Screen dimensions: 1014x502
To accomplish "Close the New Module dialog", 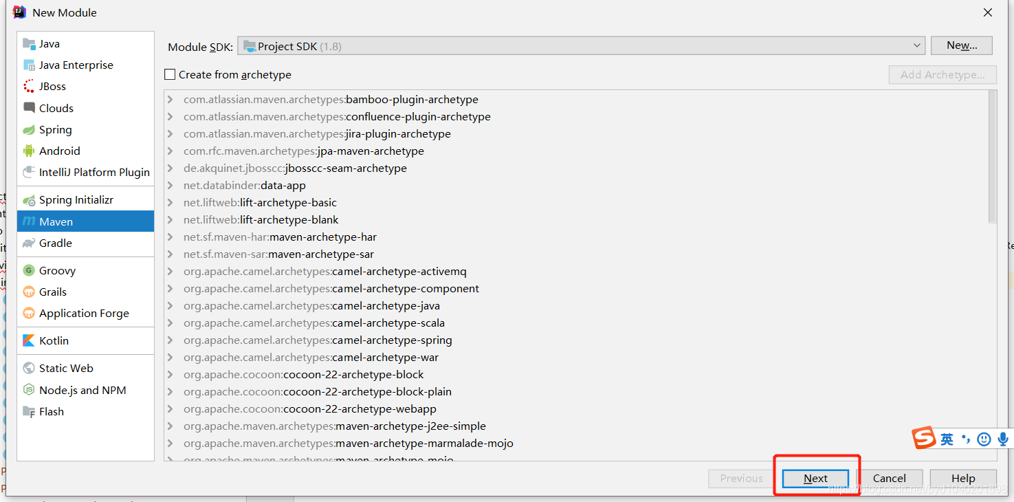I will click(988, 12).
